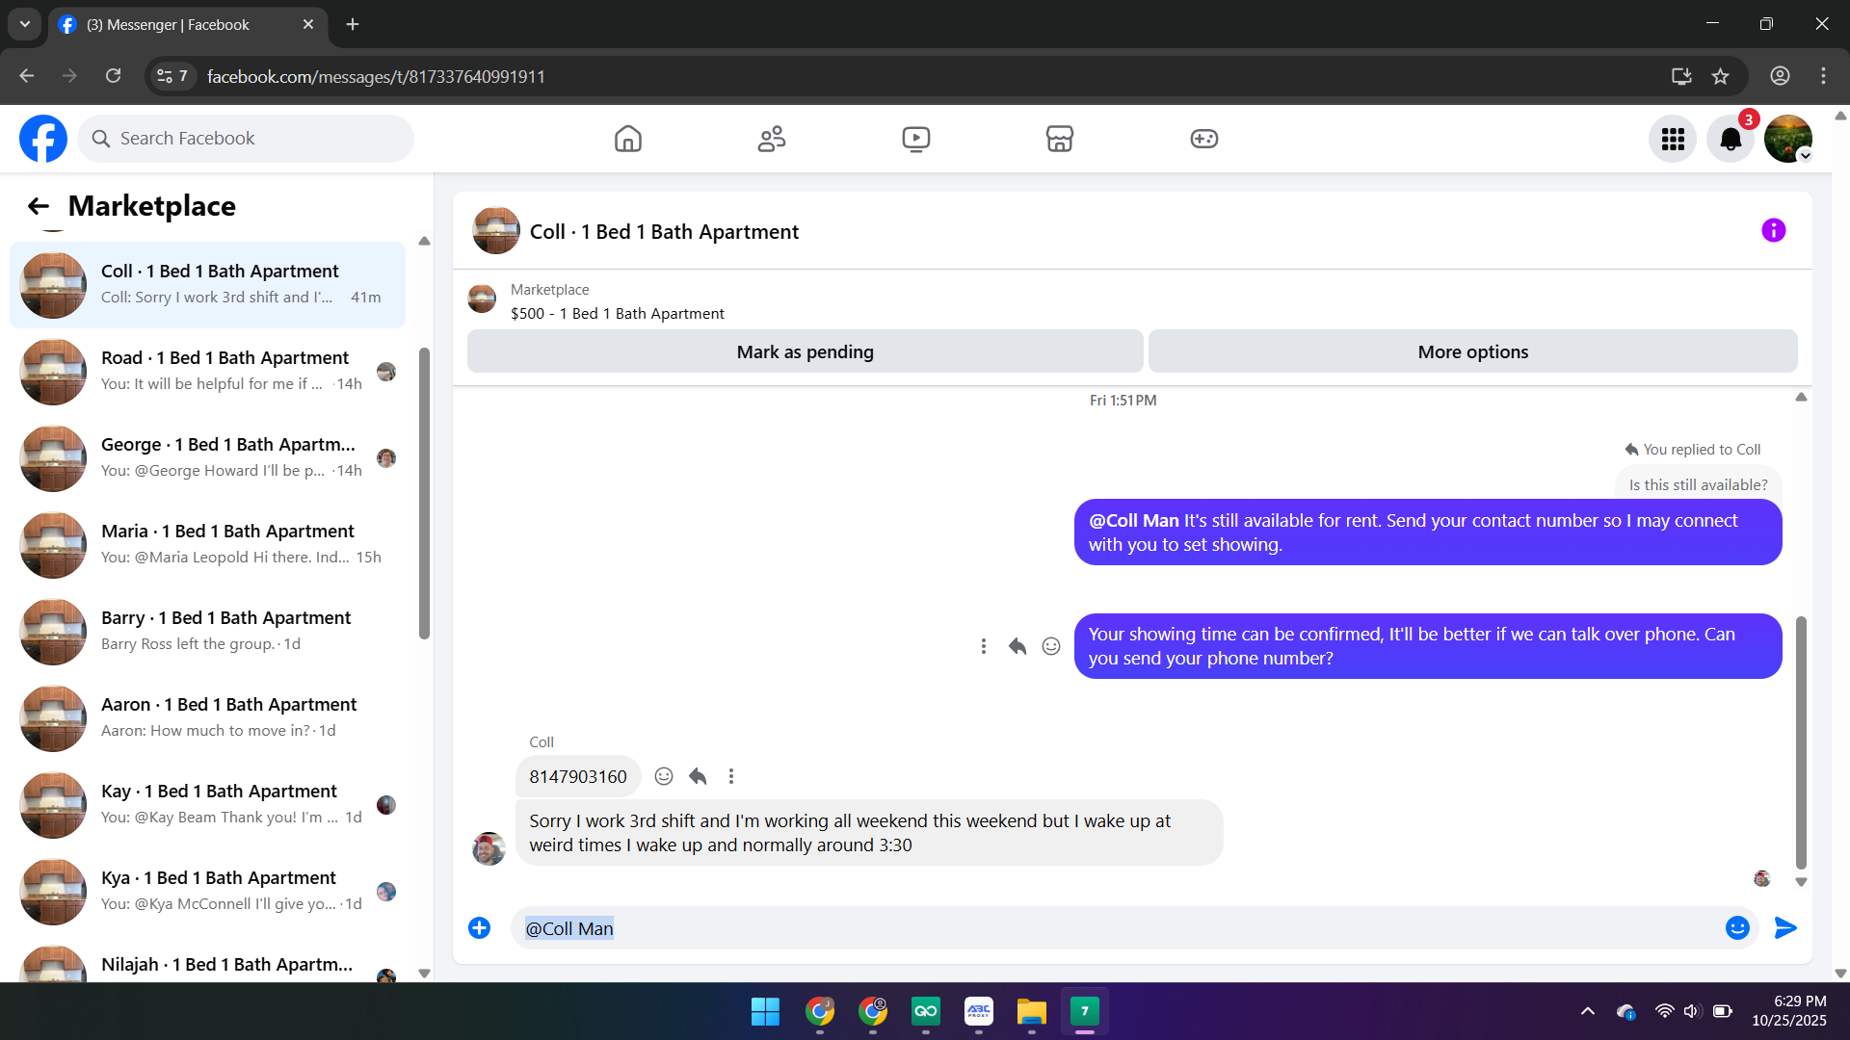Open the Friends icon in top navigation
1850x1040 pixels.
coord(771,139)
